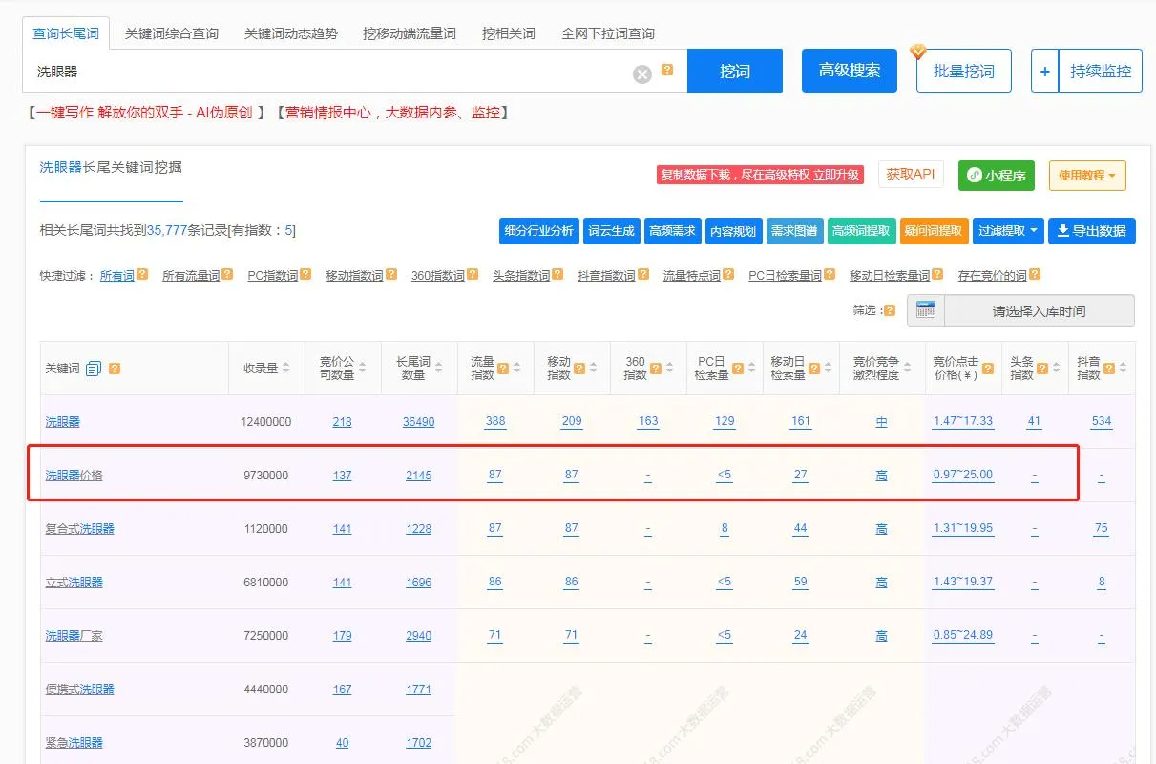Screen dimensions: 1156x764
Task: Click the 小程序 mini-program button
Action: 996,176
